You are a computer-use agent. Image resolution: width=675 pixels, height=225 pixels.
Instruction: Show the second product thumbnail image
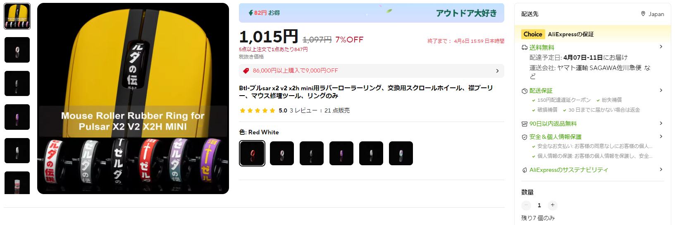tap(17, 50)
